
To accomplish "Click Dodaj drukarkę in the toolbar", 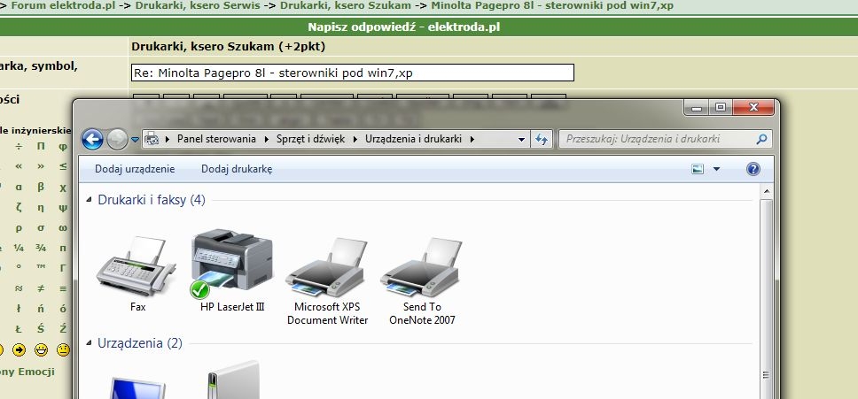I will point(237,169).
